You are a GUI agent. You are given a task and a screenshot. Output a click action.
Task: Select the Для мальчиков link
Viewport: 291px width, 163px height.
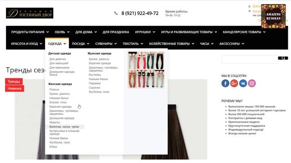(59, 67)
